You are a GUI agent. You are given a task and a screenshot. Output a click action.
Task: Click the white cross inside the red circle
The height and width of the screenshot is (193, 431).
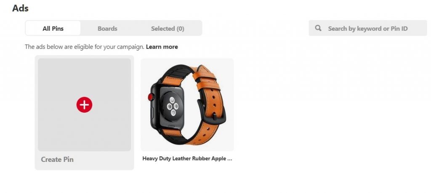pyautogui.click(x=84, y=105)
